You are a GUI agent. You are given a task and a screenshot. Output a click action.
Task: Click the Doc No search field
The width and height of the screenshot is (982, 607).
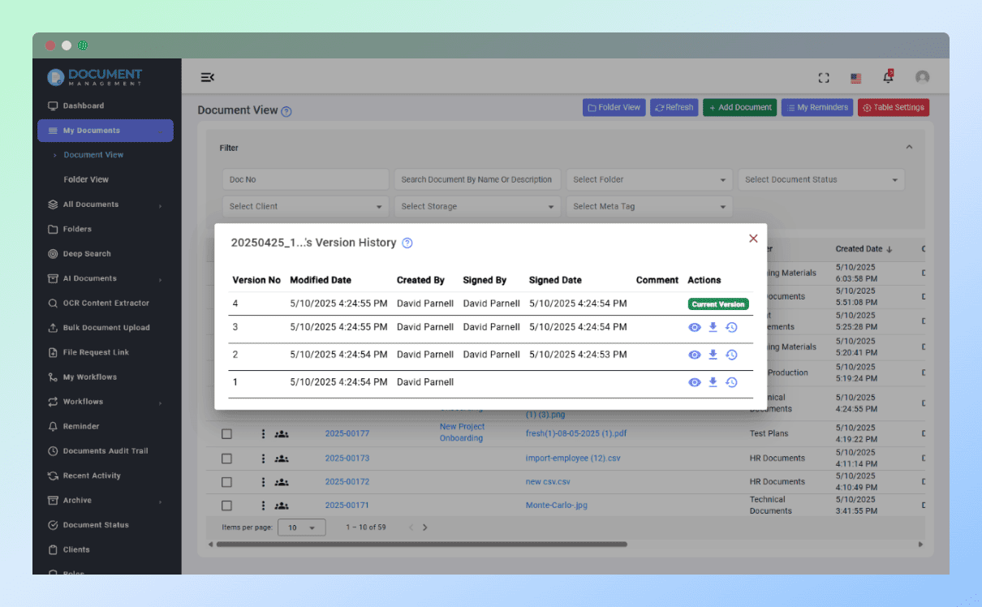pyautogui.click(x=305, y=179)
